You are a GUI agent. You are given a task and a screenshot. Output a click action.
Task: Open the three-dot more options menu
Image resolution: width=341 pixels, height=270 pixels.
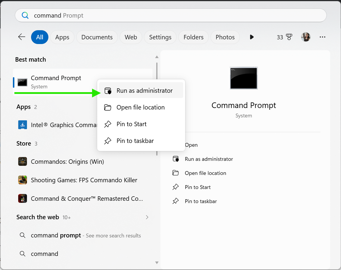(323, 37)
